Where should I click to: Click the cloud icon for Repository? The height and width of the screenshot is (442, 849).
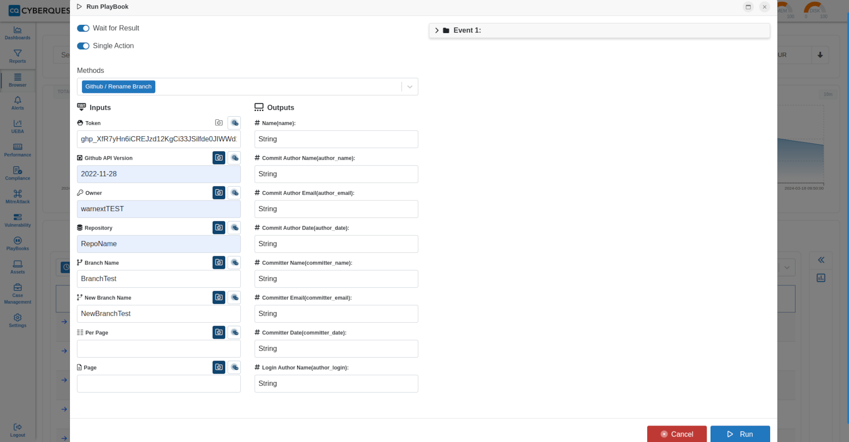point(234,227)
